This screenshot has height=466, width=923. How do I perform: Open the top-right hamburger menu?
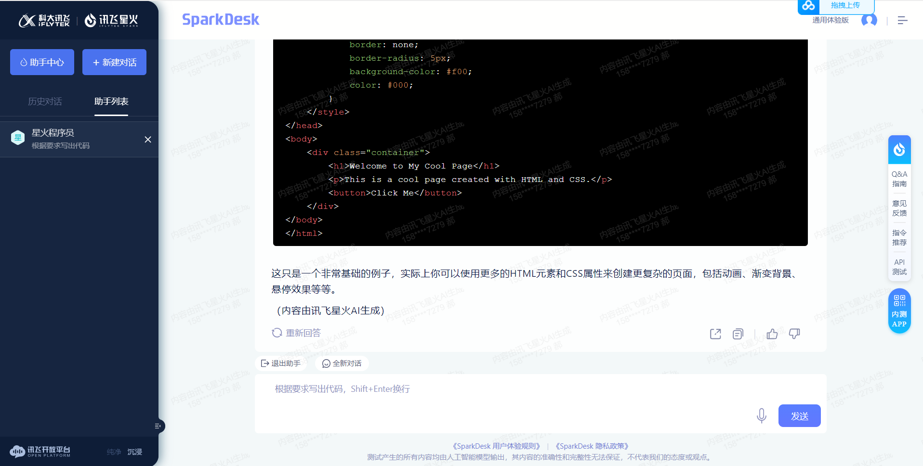pyautogui.click(x=902, y=20)
